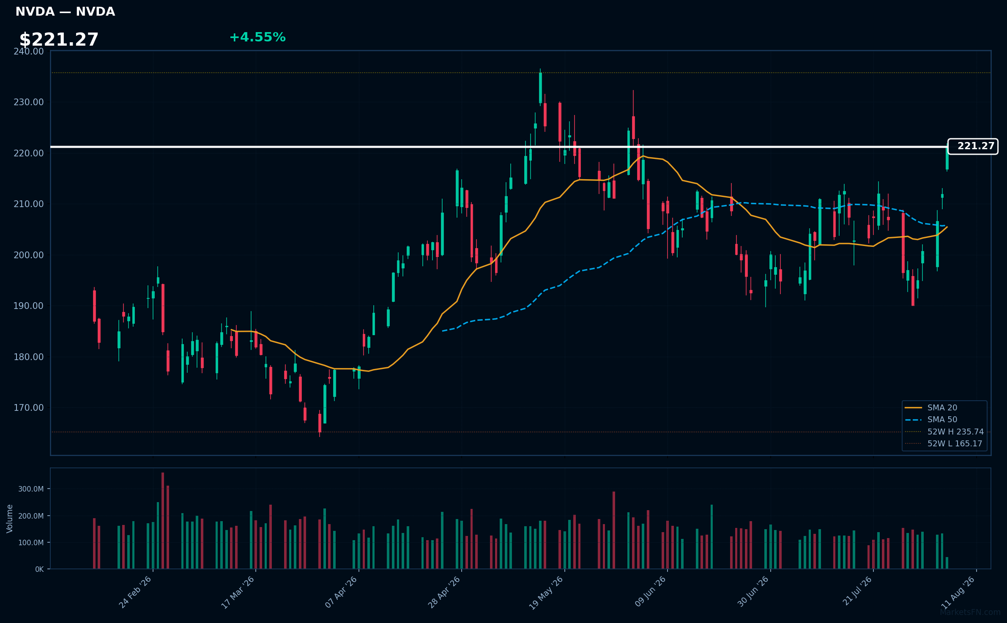
Task: Click the highest red volume bar above 300M
Action: [163, 521]
